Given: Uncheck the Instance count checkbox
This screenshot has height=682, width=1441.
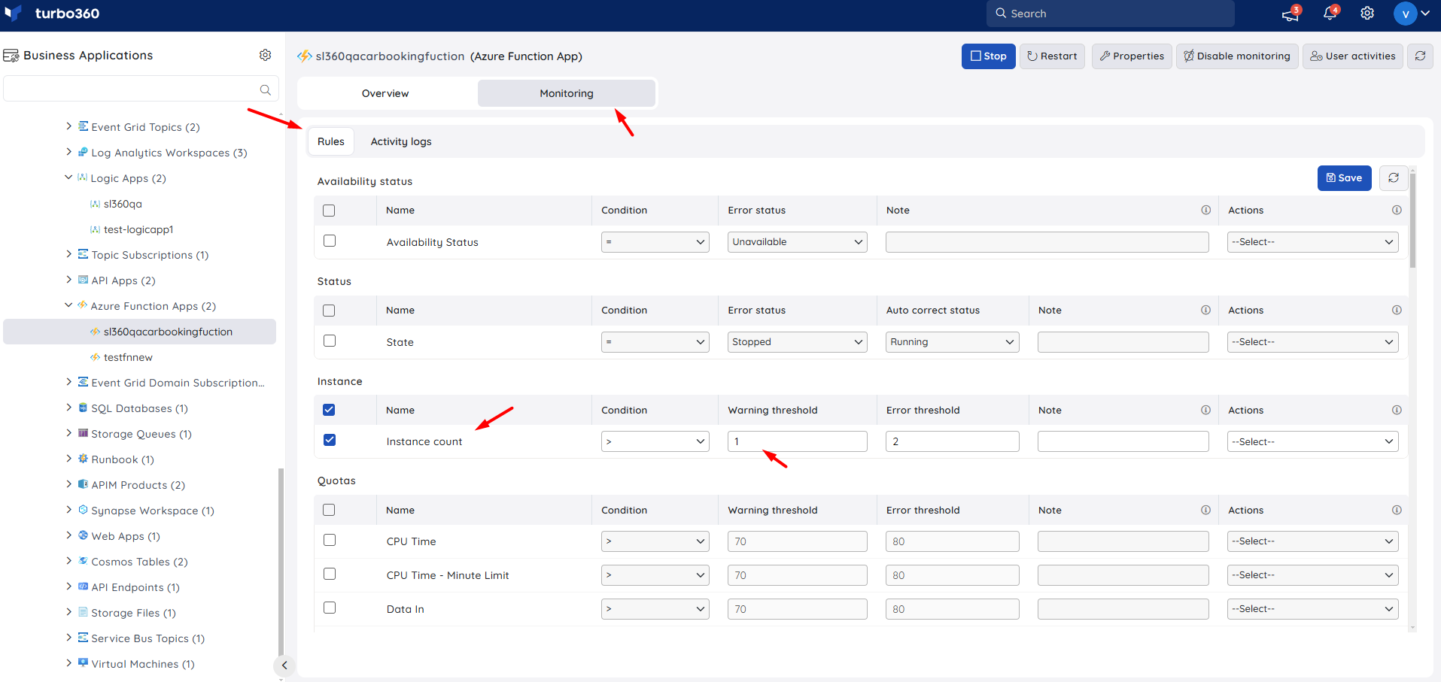Looking at the screenshot, I should pyautogui.click(x=329, y=441).
